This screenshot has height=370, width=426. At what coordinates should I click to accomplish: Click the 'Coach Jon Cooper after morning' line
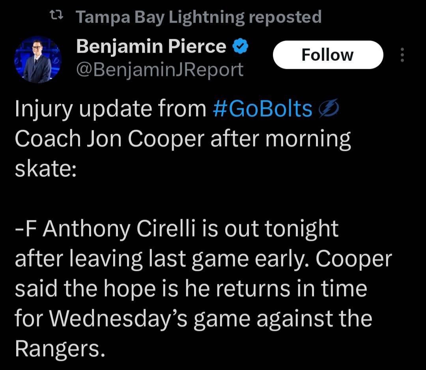coord(183,139)
